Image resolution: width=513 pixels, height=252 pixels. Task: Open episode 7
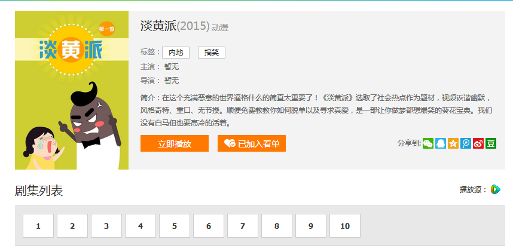(243, 226)
